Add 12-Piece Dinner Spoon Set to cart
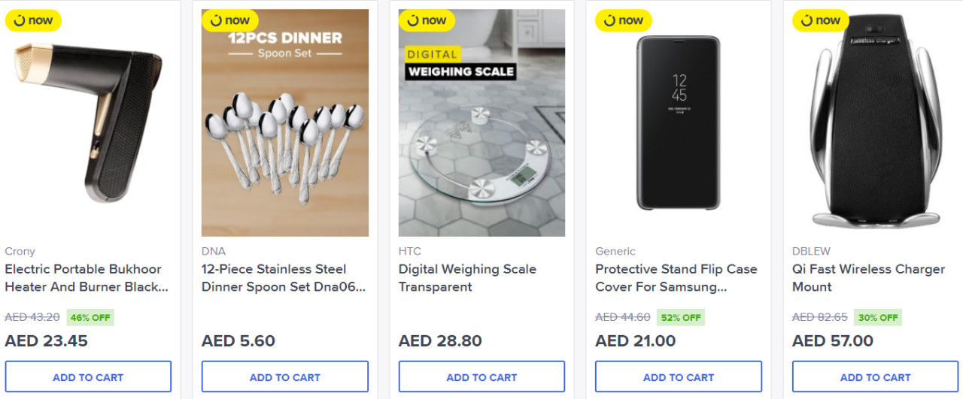This screenshot has width=963, height=399. (285, 377)
